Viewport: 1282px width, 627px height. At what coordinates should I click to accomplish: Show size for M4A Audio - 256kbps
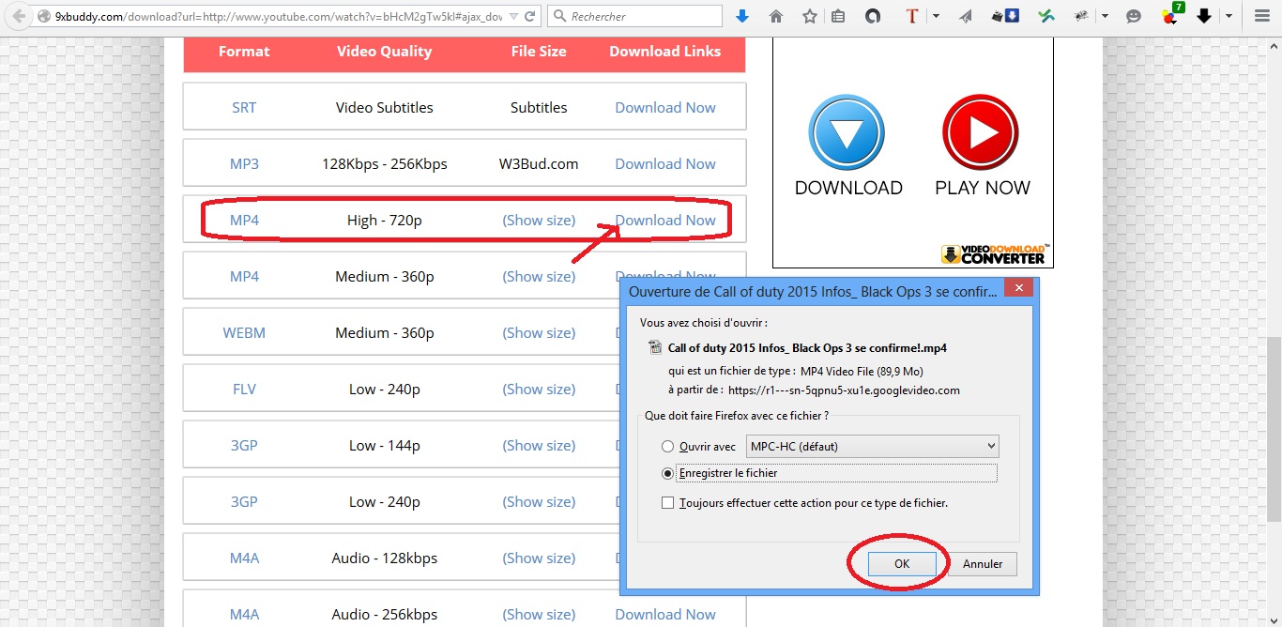coord(539,614)
